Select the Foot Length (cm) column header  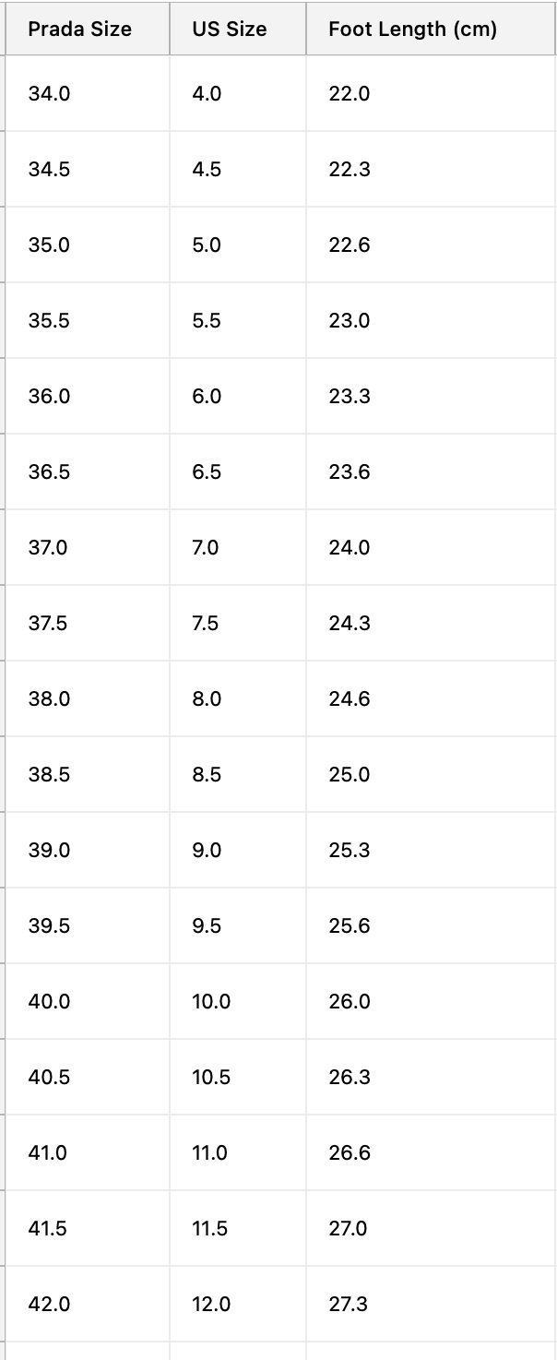[x=432, y=29]
